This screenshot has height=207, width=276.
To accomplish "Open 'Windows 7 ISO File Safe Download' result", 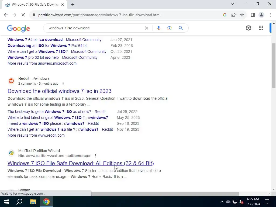I will pyautogui.click(x=81, y=163).
